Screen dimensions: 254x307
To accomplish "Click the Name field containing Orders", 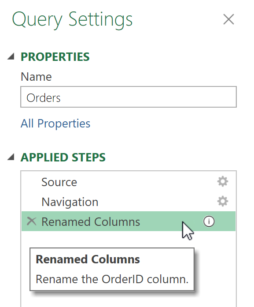I will [129, 97].
